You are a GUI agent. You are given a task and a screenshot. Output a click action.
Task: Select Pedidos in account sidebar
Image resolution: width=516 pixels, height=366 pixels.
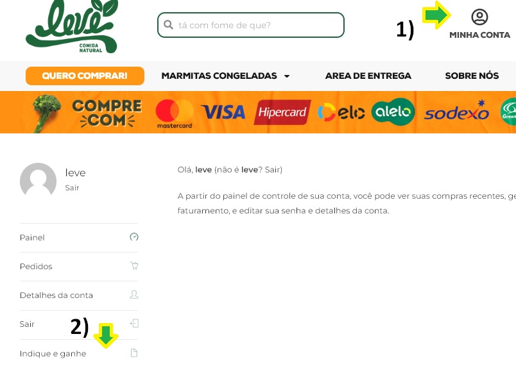(36, 266)
